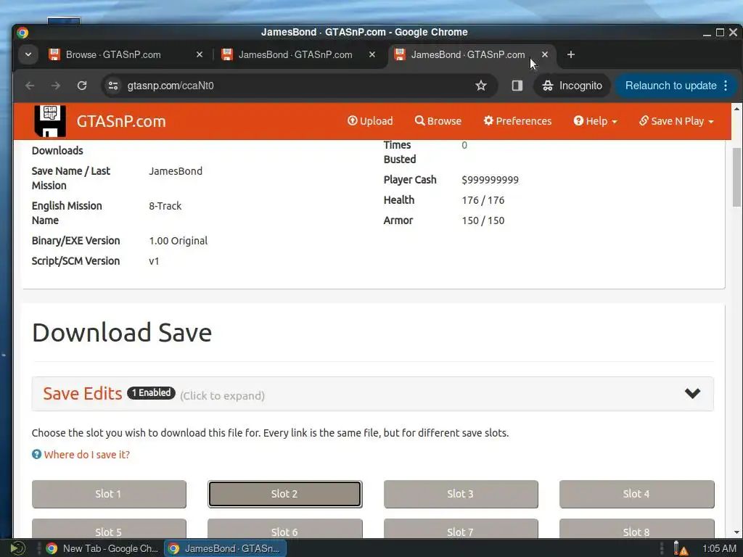Download the save for Slot 5
The width and height of the screenshot is (743, 557).
(109, 529)
